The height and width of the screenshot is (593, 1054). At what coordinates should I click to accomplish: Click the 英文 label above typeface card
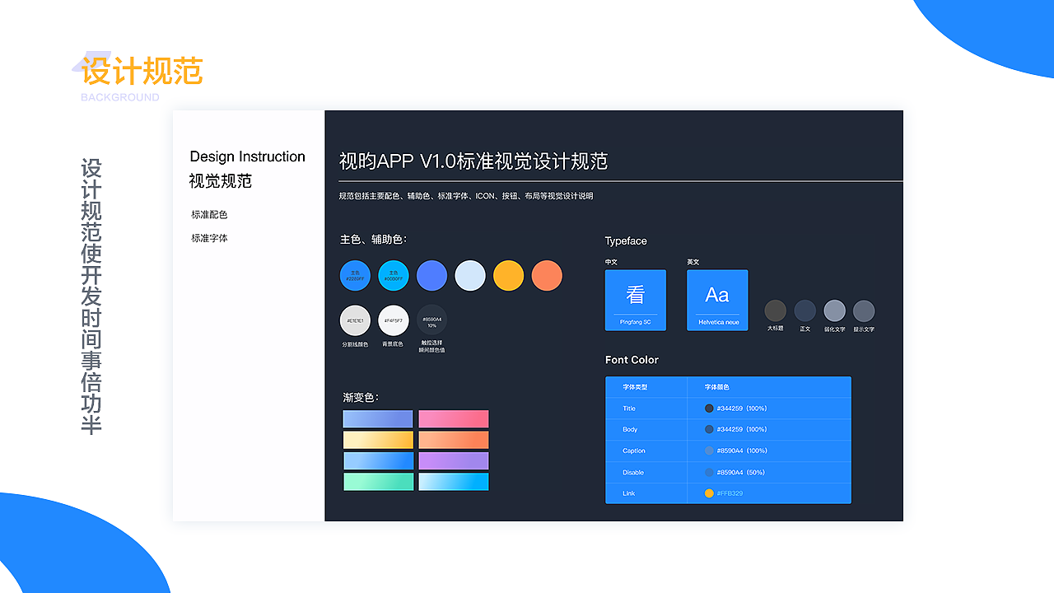click(693, 262)
